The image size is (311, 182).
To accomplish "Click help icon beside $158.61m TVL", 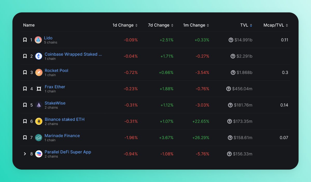I will point(230,138).
